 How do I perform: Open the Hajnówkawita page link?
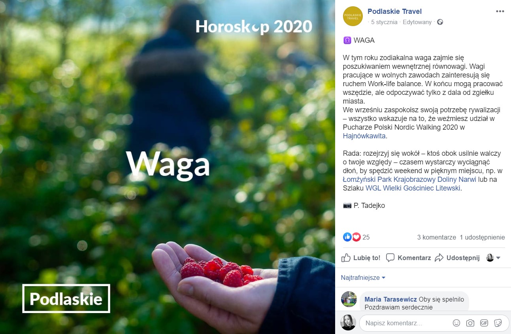point(364,136)
